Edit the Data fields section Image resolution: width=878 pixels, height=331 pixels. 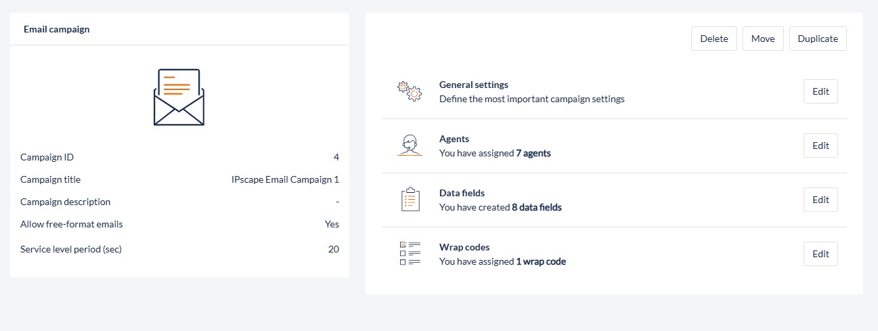[820, 200]
